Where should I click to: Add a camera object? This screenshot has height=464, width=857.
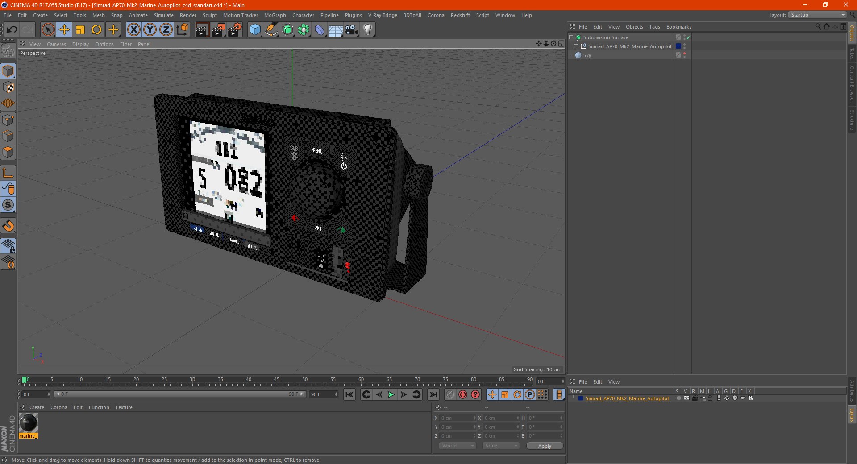pyautogui.click(x=352, y=30)
